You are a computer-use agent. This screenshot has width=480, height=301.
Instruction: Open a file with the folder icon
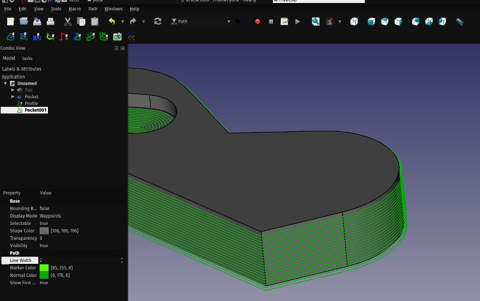coord(24,22)
